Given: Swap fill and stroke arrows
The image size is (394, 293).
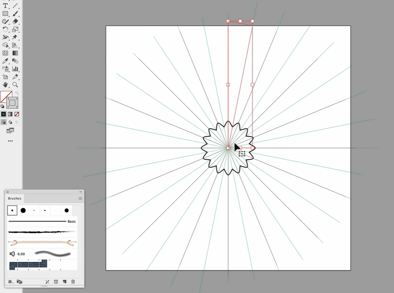Looking at the screenshot, I should tap(17, 93).
